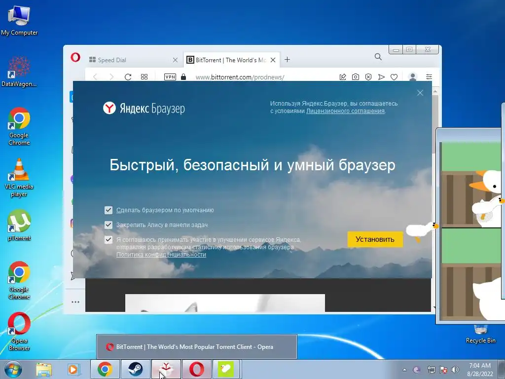The height and width of the screenshot is (379, 505).
Task: Reload the page with the refresh icon
Action: tap(128, 77)
